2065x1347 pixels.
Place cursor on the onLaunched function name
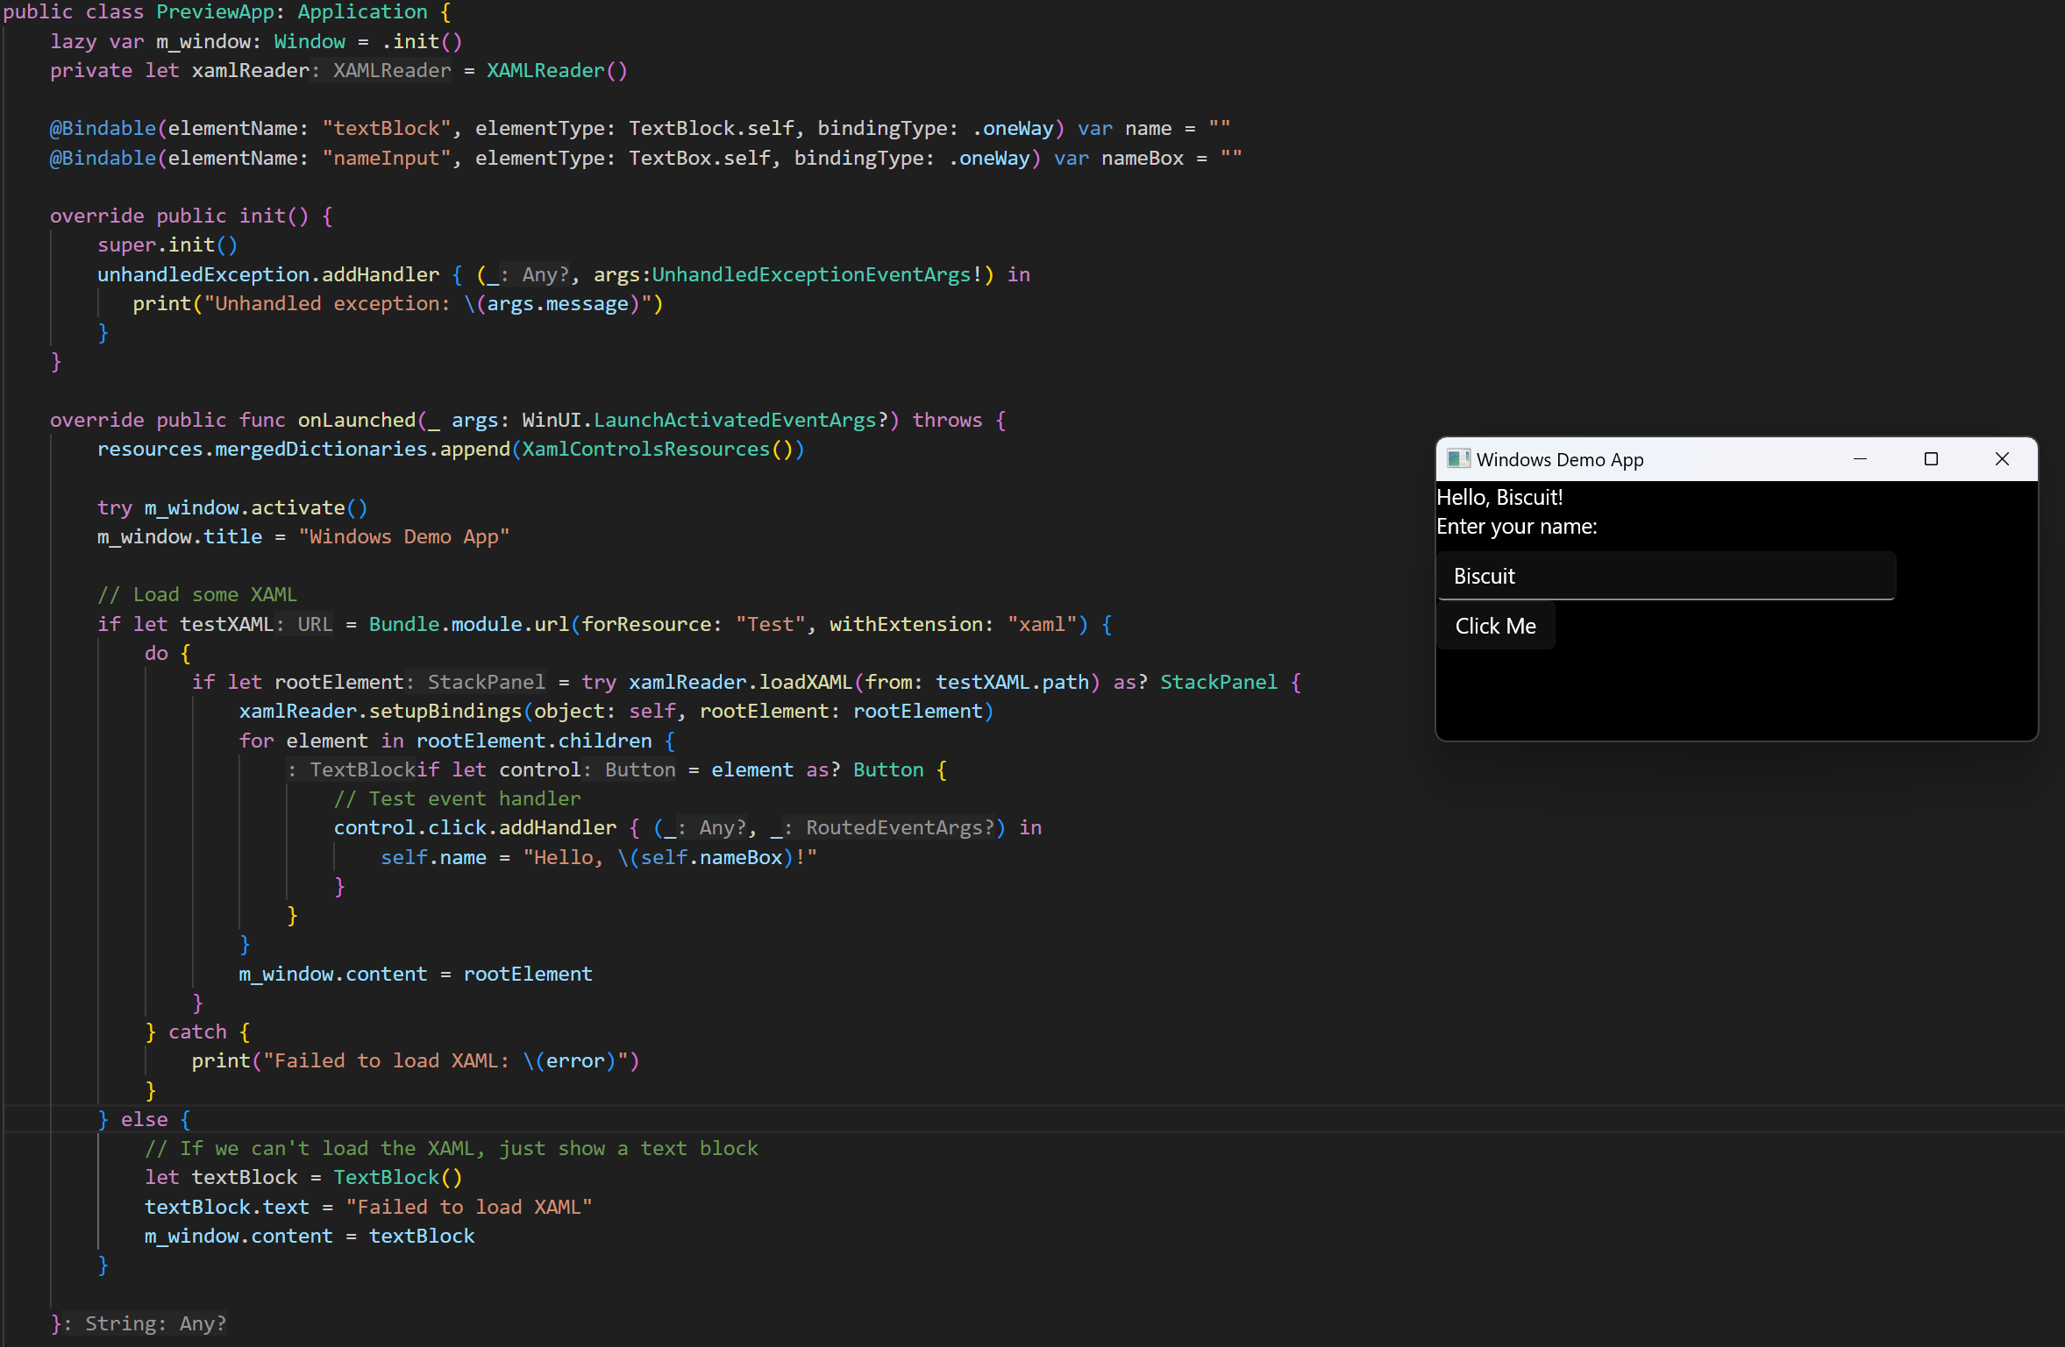tap(356, 421)
